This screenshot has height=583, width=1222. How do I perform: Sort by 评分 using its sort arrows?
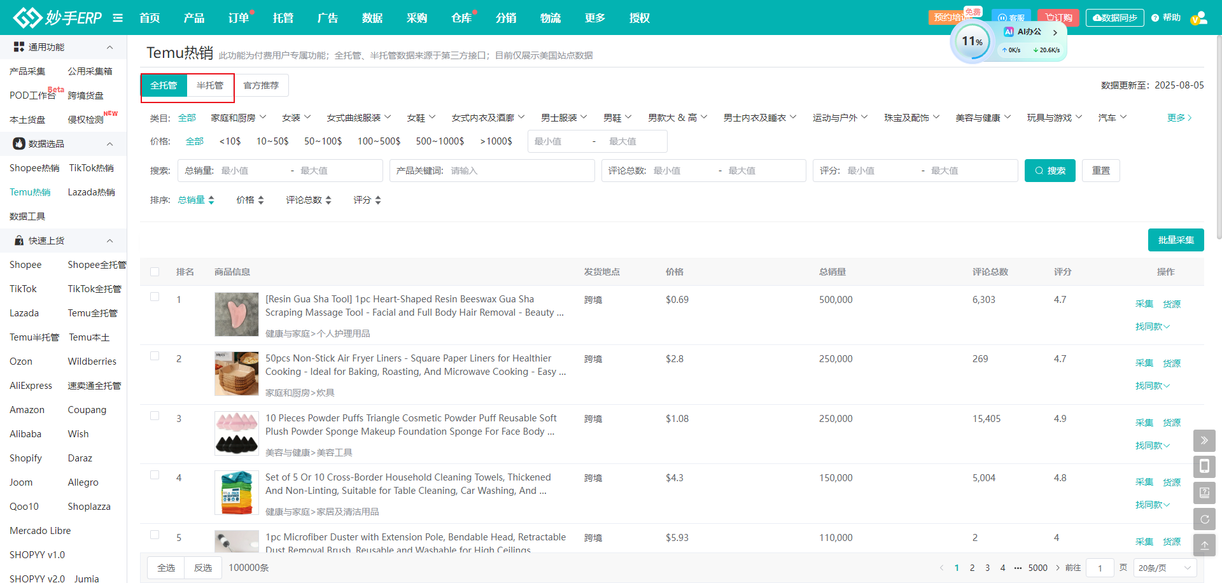click(x=378, y=200)
